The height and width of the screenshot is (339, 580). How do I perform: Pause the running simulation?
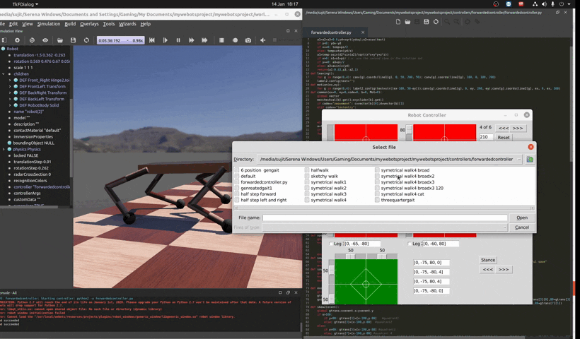coord(178,40)
